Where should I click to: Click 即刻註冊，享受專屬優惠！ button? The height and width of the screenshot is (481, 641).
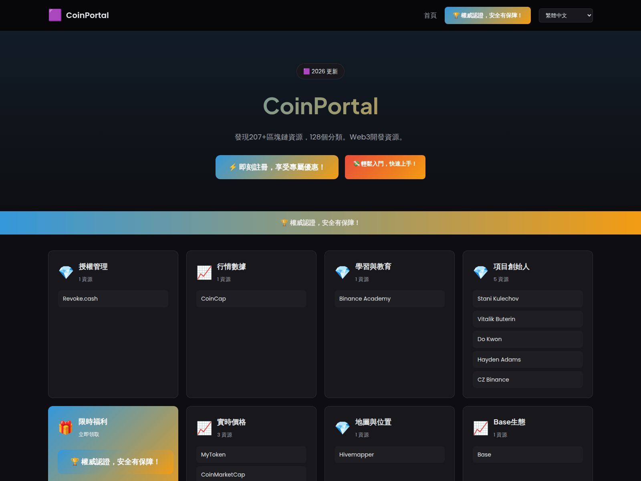pyautogui.click(x=277, y=167)
